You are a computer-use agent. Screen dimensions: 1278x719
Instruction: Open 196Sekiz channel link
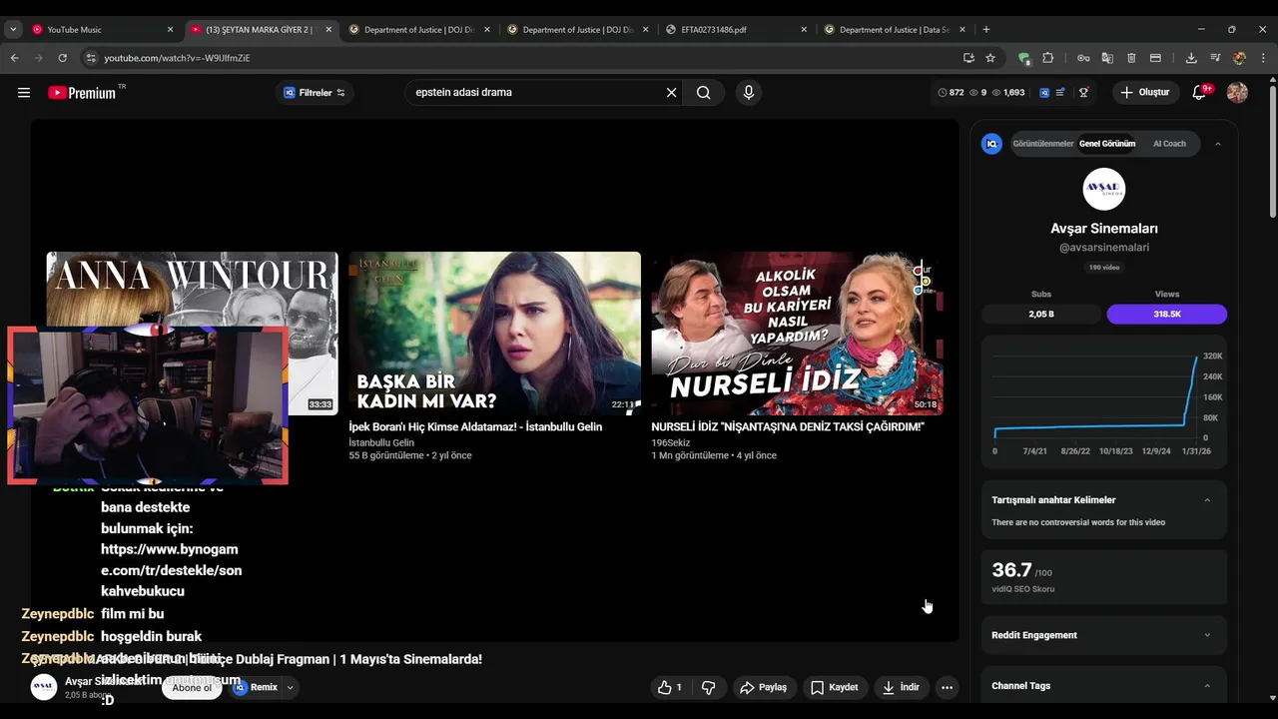[670, 442]
